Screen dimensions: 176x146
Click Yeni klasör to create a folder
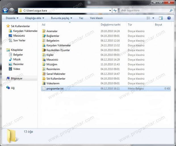(x=96, y=18)
